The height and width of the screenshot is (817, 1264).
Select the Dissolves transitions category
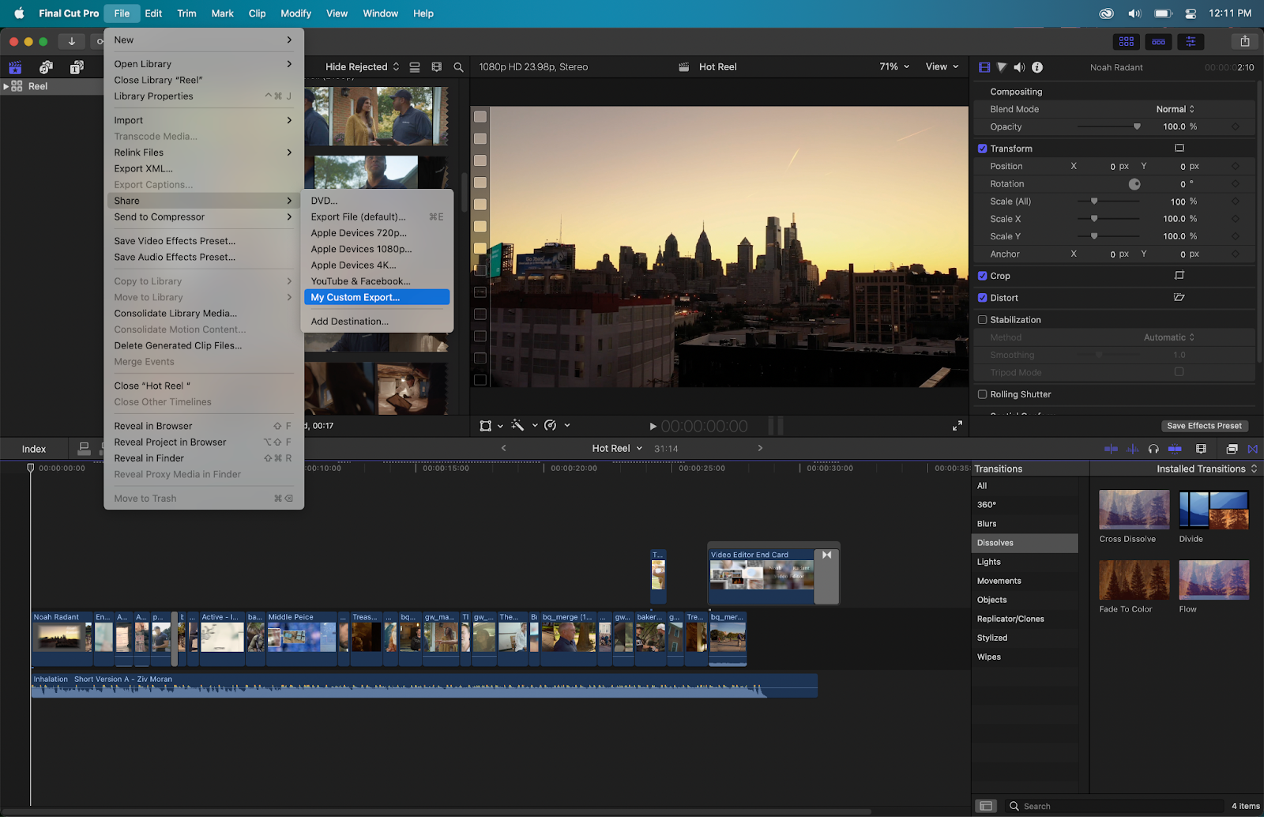pos(1025,543)
